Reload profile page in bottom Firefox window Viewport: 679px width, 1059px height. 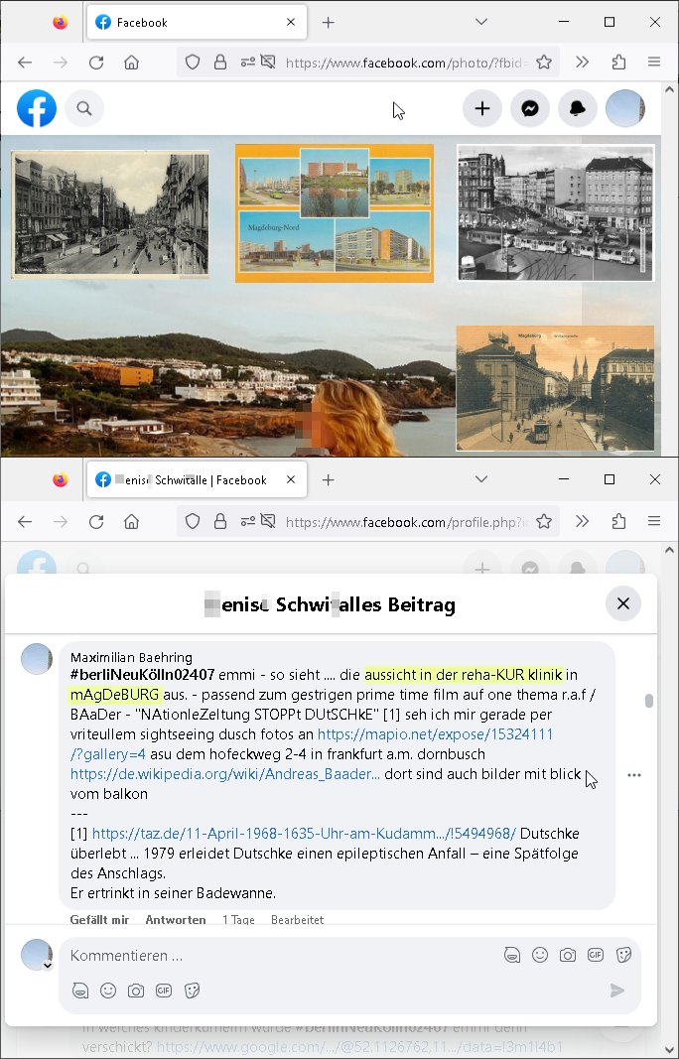[x=96, y=521]
